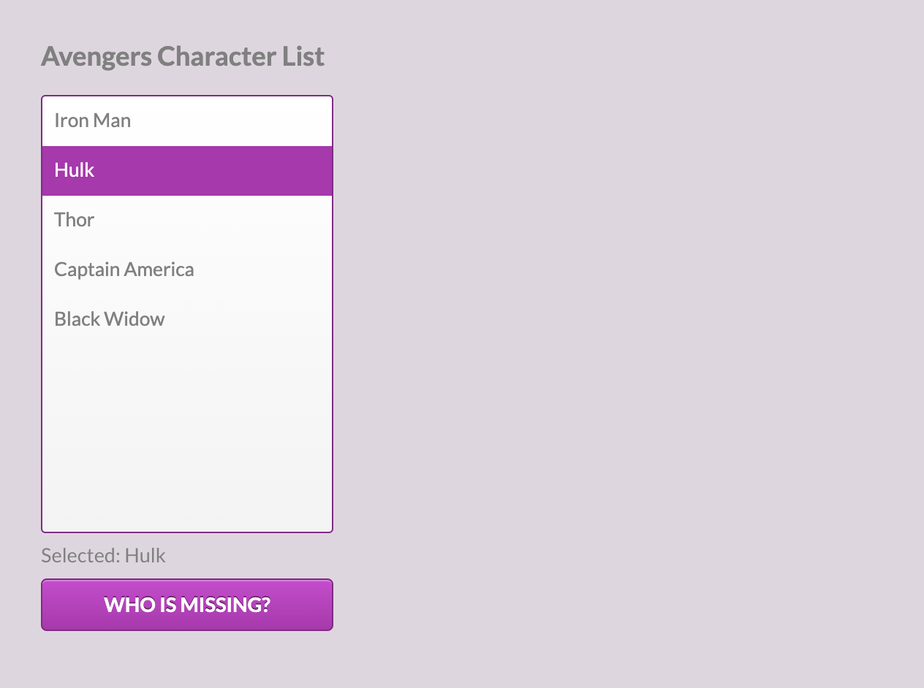Click the Captain America row
924x688 pixels.
pos(187,270)
